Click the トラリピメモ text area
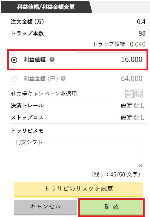This screenshot has width=150, height=217. pyautogui.click(x=77, y=152)
